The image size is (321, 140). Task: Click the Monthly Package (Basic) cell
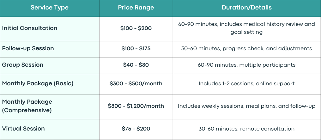[x=50, y=84]
